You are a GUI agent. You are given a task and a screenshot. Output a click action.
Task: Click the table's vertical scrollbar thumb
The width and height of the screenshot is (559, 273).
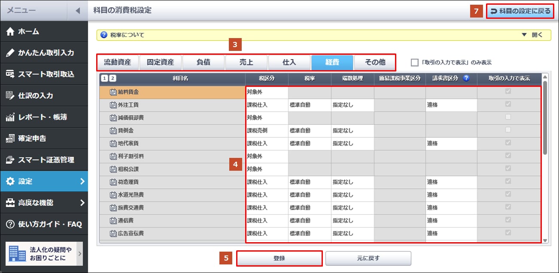pos(545,118)
